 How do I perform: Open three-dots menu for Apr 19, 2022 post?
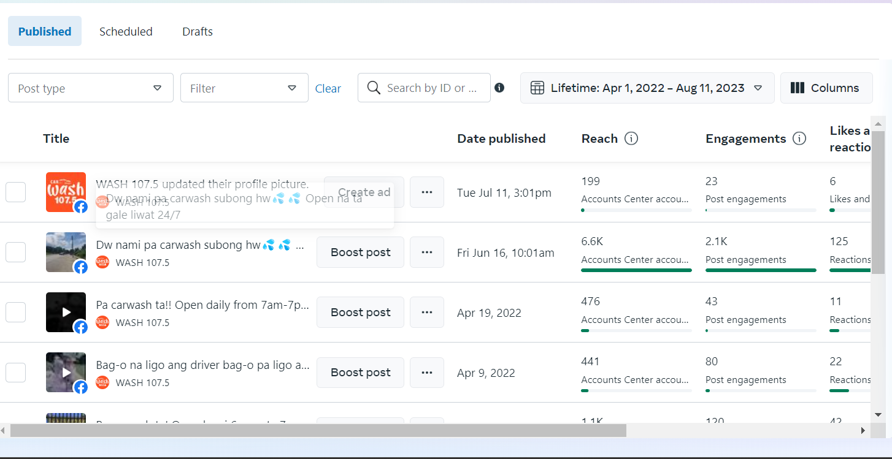427,313
